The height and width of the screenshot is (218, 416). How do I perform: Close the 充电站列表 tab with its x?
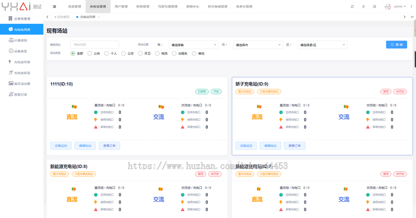point(98,17)
